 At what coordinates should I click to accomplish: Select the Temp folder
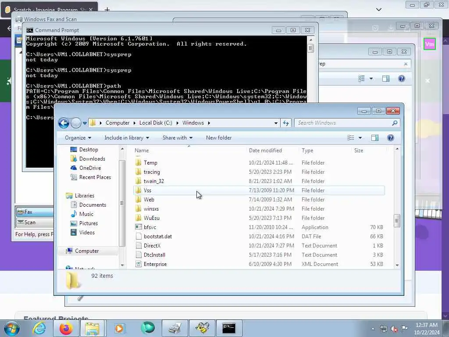click(x=259, y=163)
